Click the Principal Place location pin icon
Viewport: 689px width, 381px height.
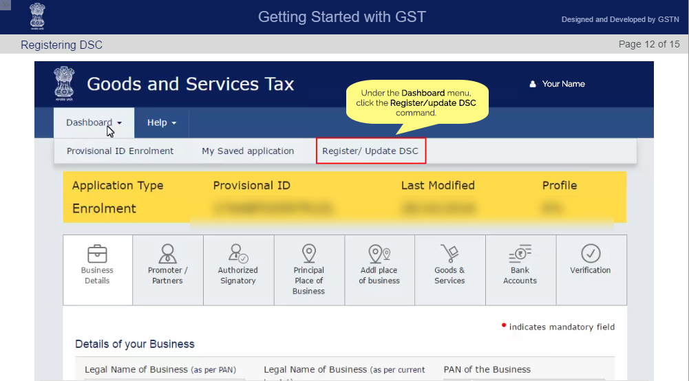309,254
